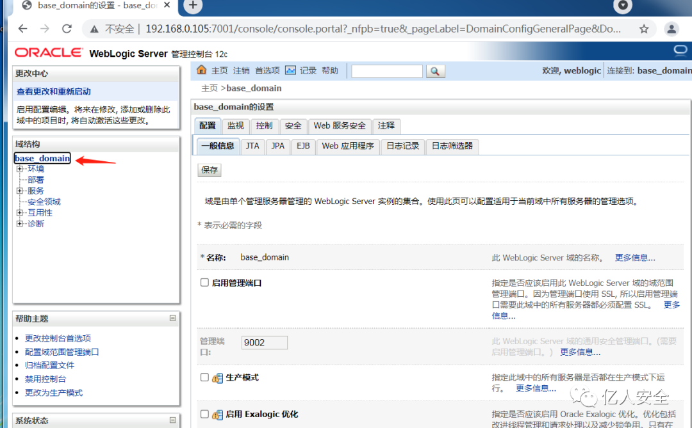Click the browser forward arrow

(x=45, y=29)
